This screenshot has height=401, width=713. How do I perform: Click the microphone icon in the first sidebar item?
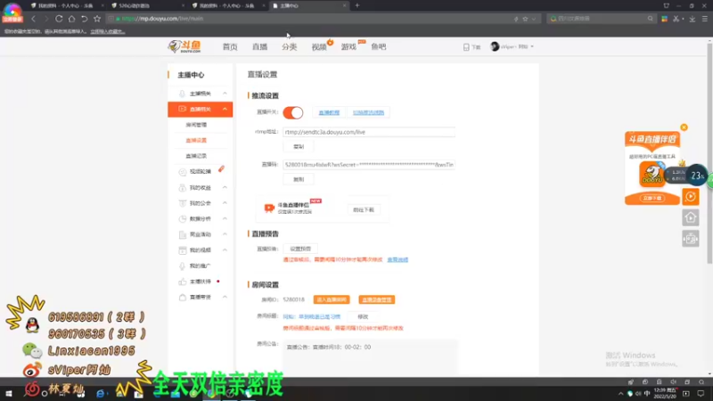182,94
